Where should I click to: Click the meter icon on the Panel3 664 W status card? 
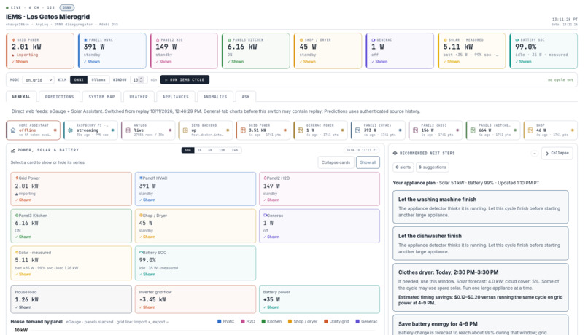coord(473,130)
